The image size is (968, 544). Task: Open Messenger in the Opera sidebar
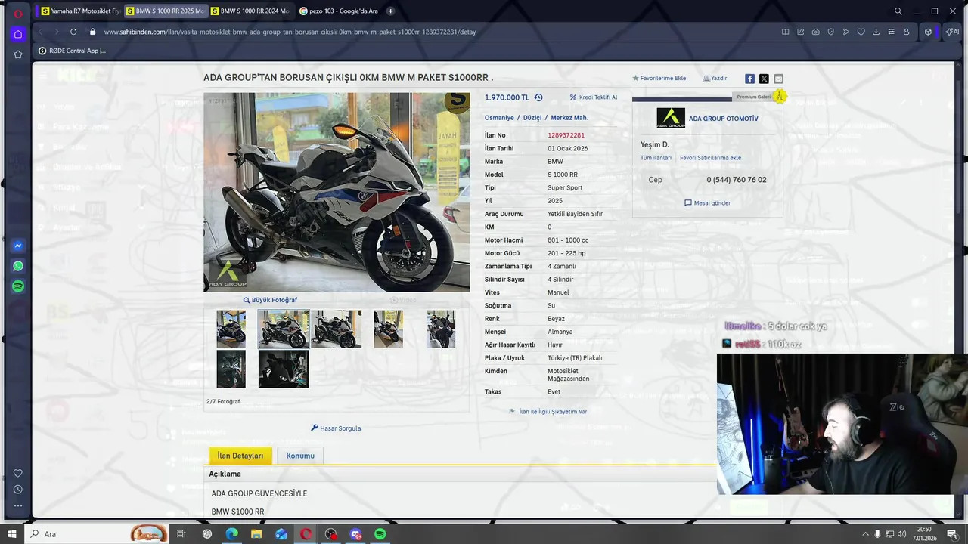click(18, 246)
